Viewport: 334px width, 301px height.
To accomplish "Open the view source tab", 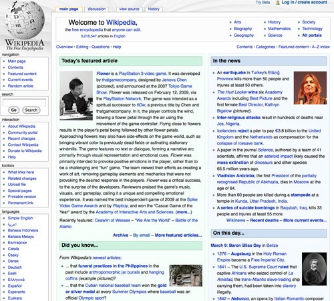I will [129, 9].
